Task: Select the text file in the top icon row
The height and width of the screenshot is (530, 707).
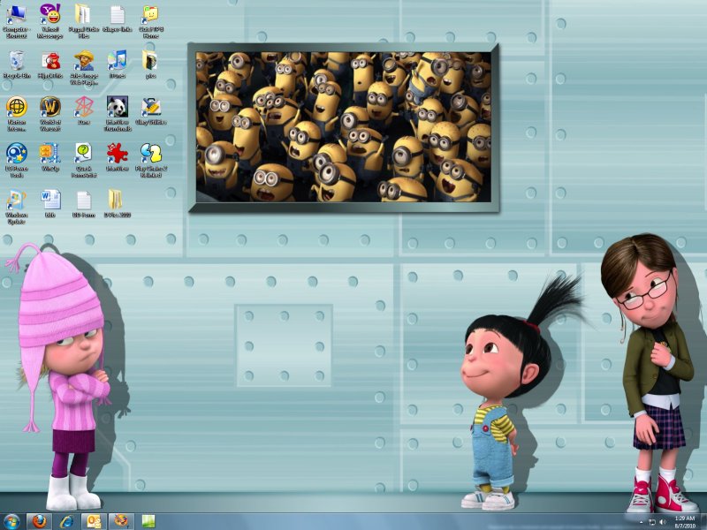Action: click(x=118, y=18)
